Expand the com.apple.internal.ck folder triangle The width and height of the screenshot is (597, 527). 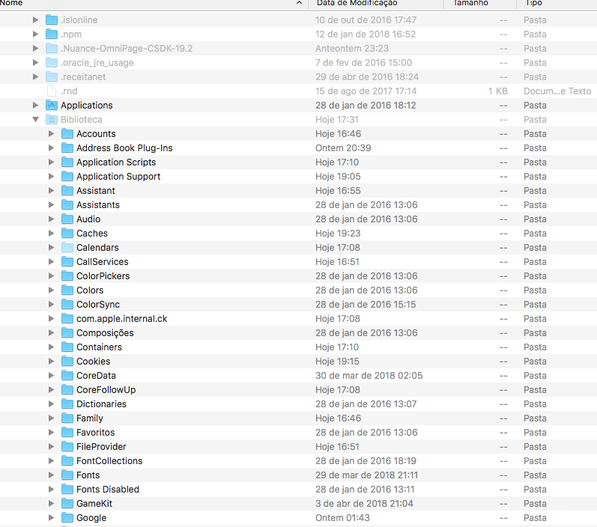click(51, 318)
